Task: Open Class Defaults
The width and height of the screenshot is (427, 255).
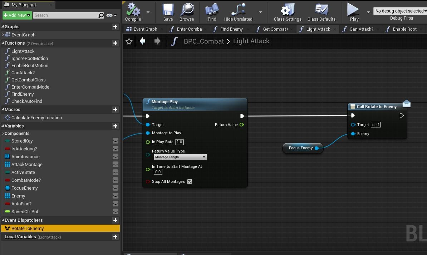Action: (x=322, y=12)
